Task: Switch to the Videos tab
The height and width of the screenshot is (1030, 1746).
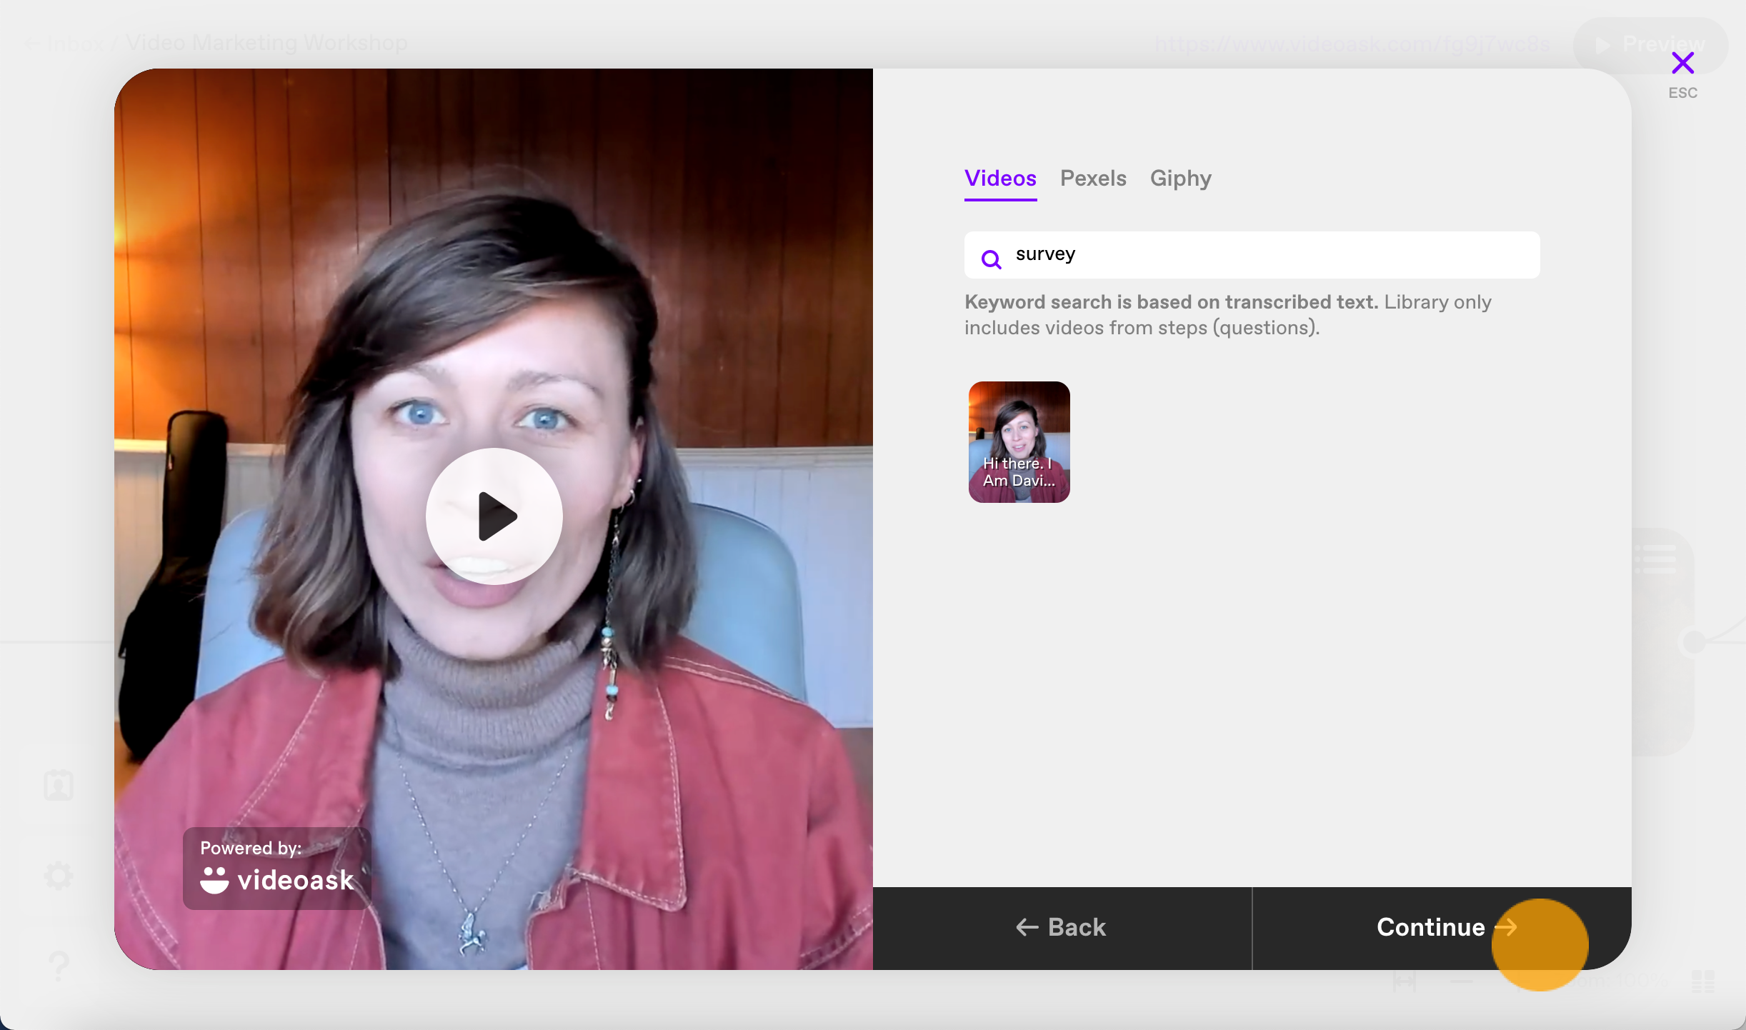Action: 1000,179
